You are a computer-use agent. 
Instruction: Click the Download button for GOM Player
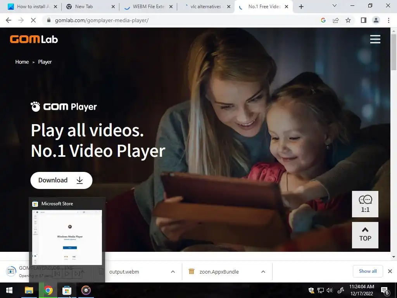61,180
